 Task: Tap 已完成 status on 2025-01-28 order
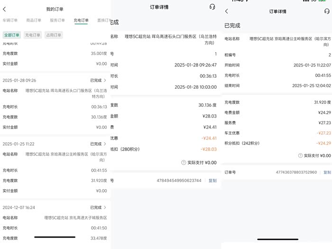point(96,81)
